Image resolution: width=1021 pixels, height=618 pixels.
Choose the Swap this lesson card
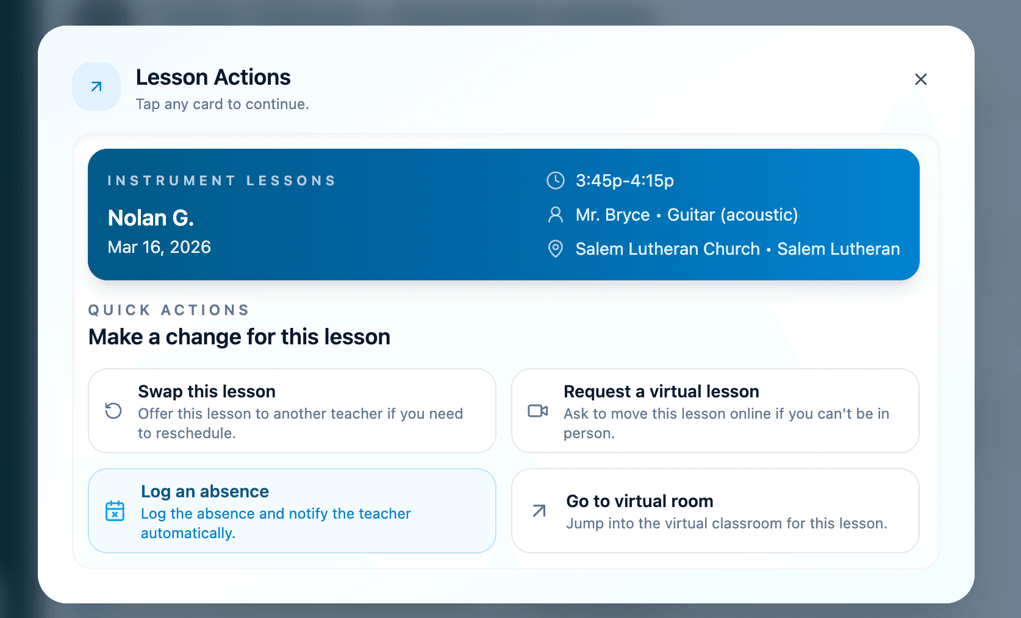point(292,411)
